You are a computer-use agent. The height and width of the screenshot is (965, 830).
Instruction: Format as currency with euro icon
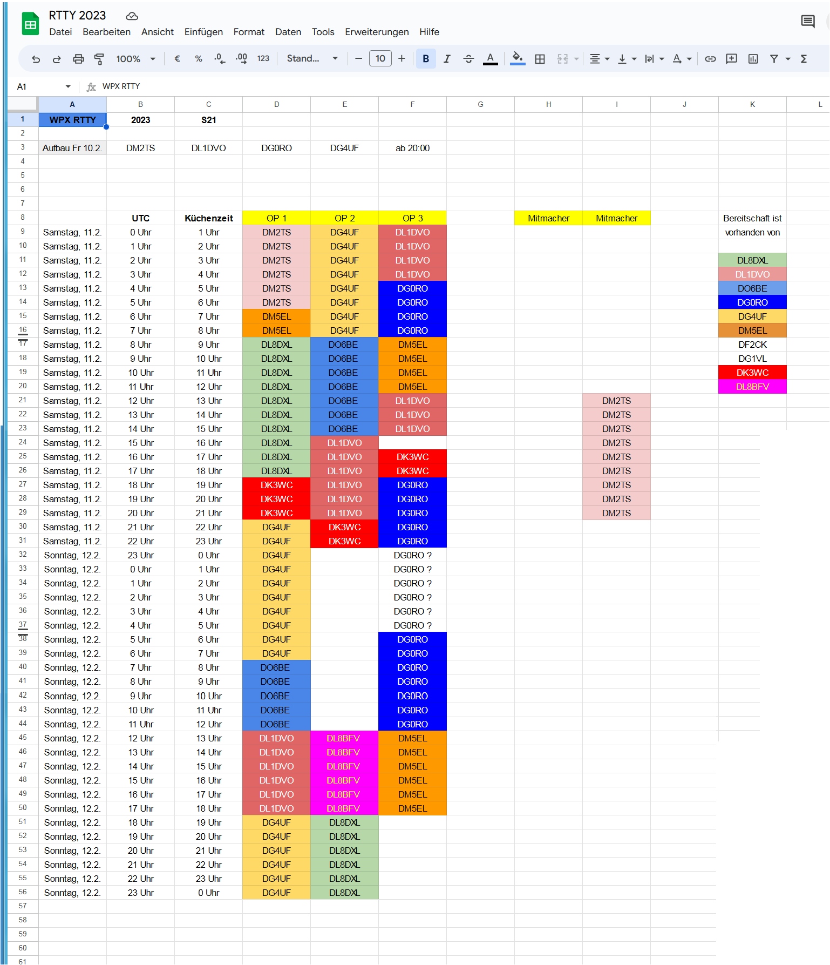tap(177, 59)
